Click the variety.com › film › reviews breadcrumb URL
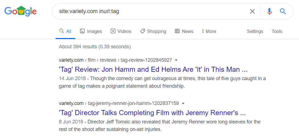This screenshot has height=136, width=299. pos(115,60)
